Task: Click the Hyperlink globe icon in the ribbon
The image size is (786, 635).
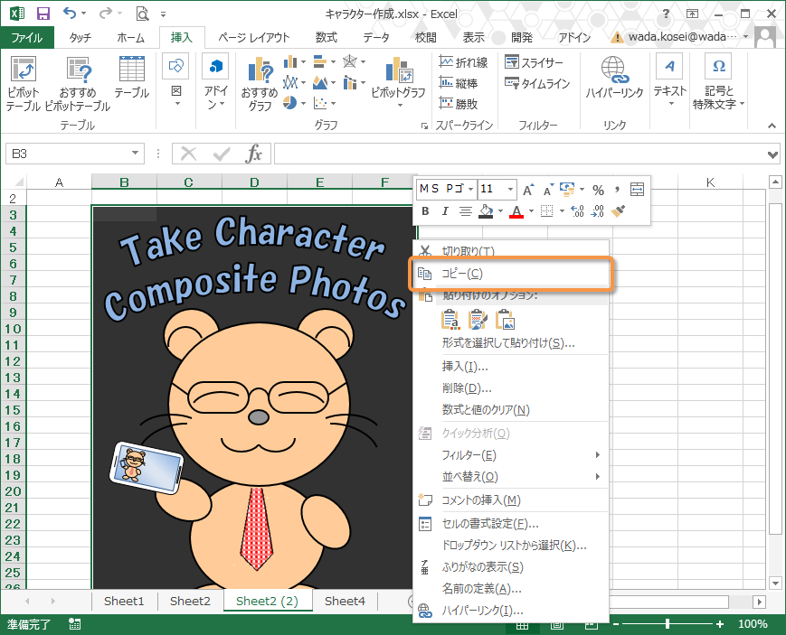Action: point(614,70)
